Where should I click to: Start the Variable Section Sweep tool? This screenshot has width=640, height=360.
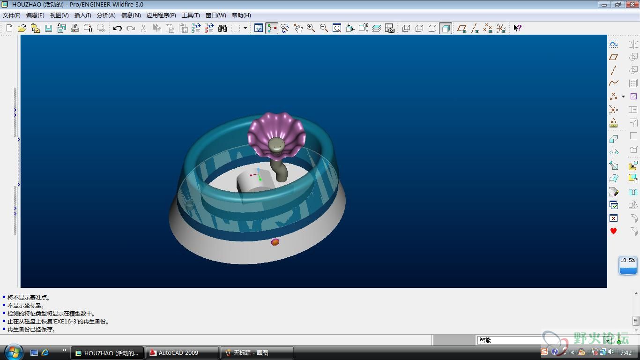(x=614, y=165)
